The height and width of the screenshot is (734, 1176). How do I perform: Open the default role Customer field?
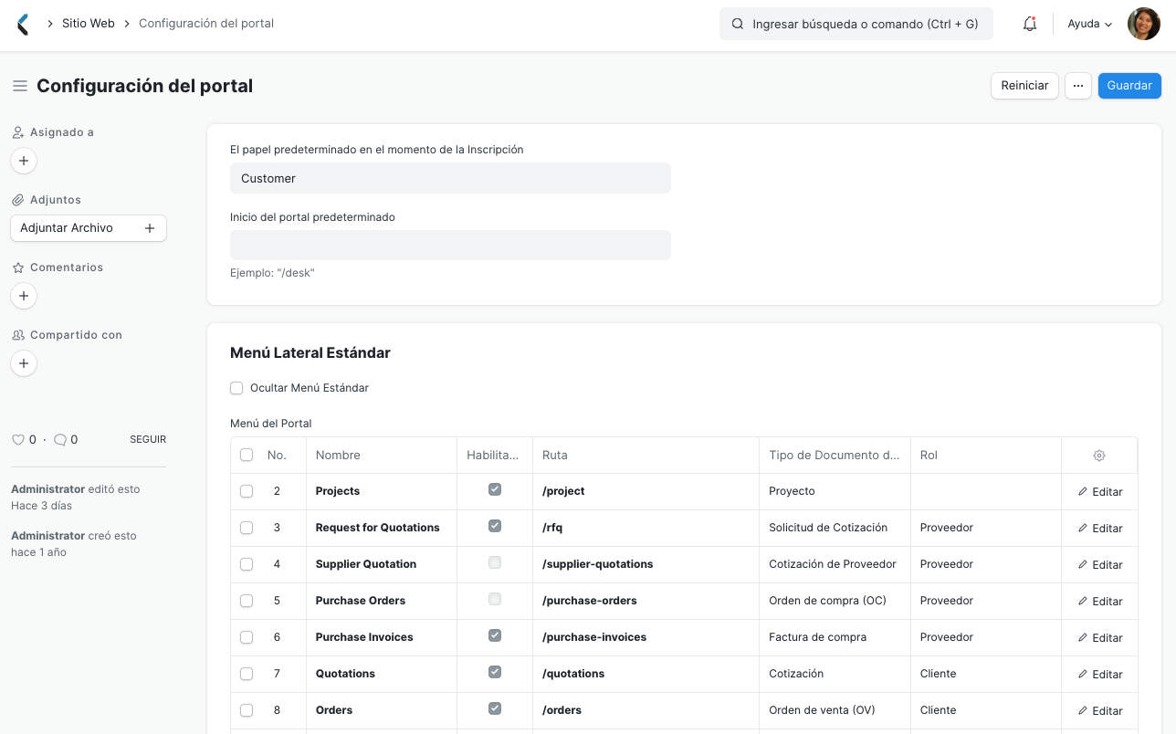[x=450, y=178]
